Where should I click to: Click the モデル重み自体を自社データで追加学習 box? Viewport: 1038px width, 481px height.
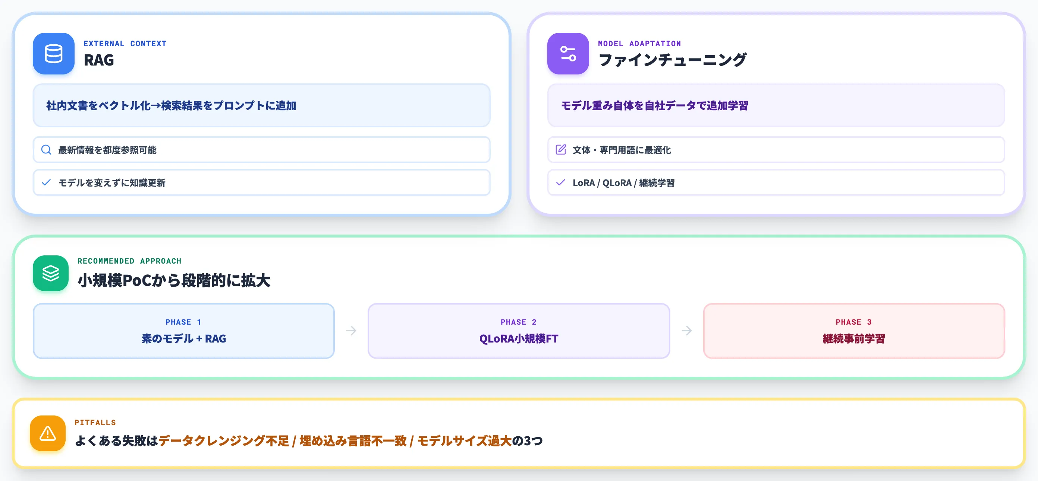[776, 105]
